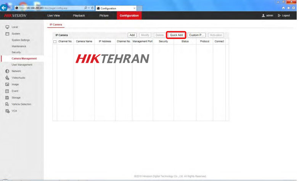Expand the Video/Audio section
This screenshot has width=299, height=182.
(18, 78)
